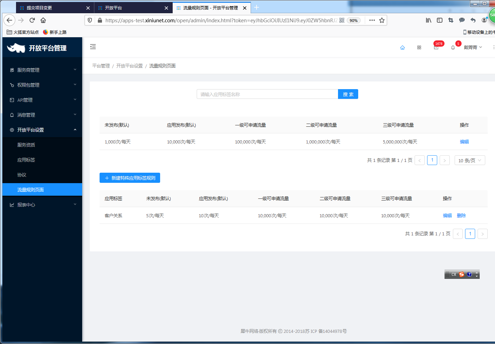Image resolution: width=495 pixels, height=344 pixels.
Task: Open the apps grid icon in the header
Action: 419,47
